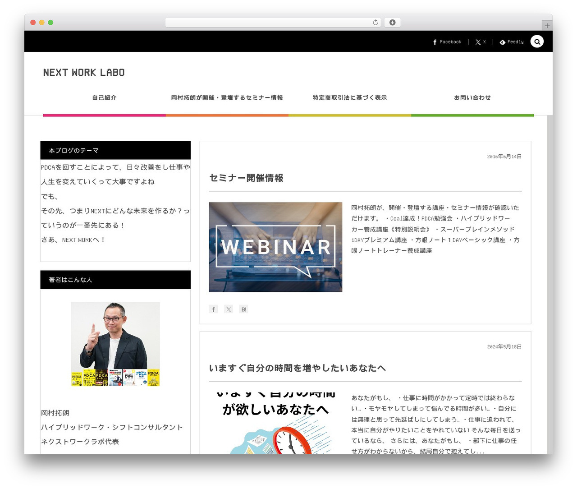Click the author name 岡村拓朗
This screenshot has width=577, height=489.
(55, 413)
